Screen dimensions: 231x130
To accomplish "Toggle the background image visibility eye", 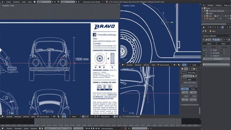I will pos(182,76).
